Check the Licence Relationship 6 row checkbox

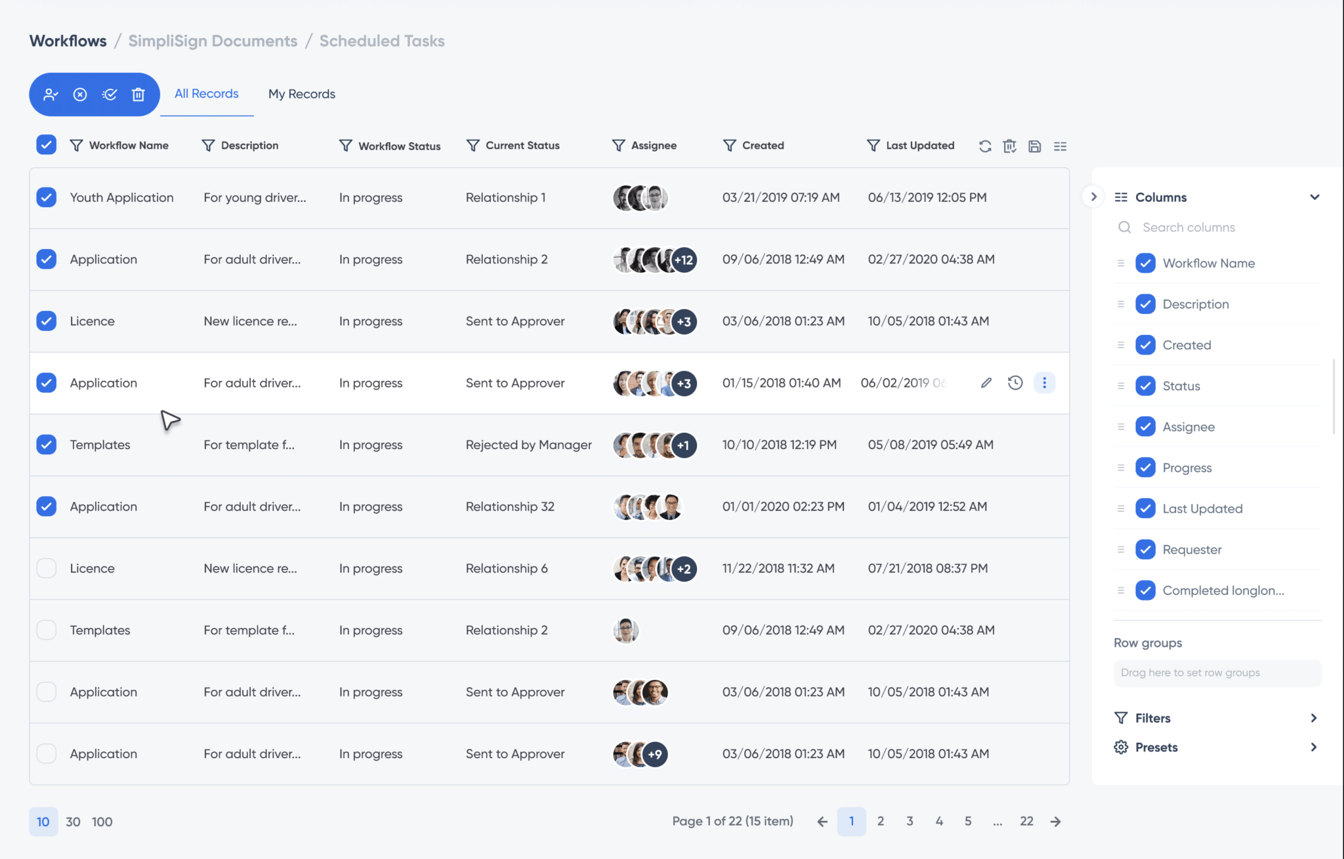[47, 568]
